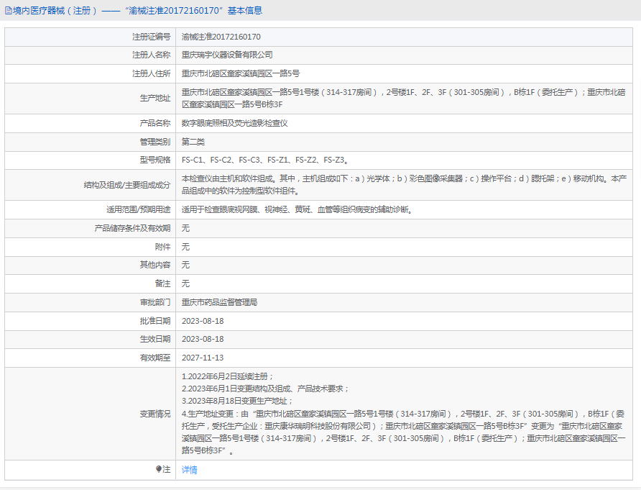Image resolution: width=641 pixels, height=490 pixels.
Task: Click the 产品储存条件及有效期 label
Action: [x=132, y=228]
